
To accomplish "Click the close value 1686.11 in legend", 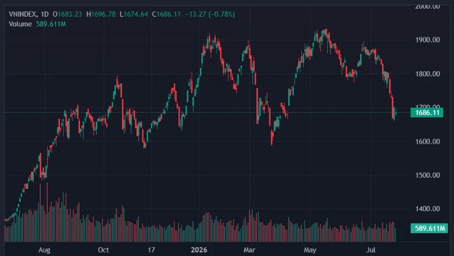I will click(x=169, y=14).
